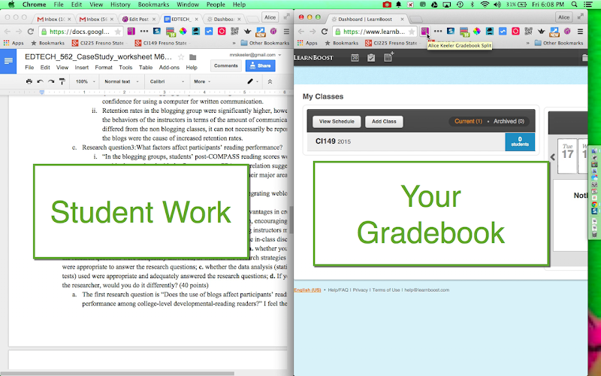Click the LearnBoost add gradebook icon with the plus sign
Screen dimensions: 601x376
pos(388,57)
